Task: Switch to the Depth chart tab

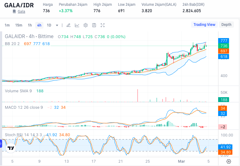Action: pyautogui.click(x=226, y=25)
